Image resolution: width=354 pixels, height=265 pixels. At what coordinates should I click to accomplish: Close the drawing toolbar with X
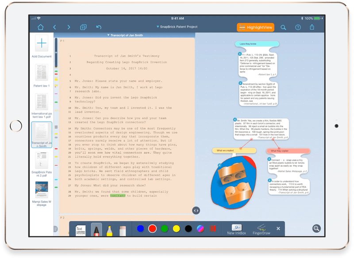278,228
